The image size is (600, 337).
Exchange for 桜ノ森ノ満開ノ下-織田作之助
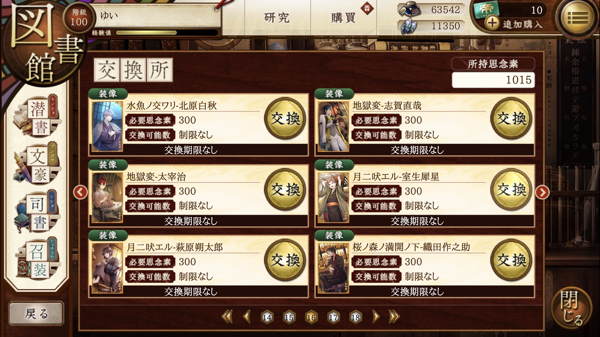pyautogui.click(x=511, y=260)
